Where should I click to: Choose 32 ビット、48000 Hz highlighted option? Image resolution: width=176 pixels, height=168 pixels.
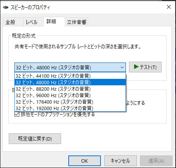[70, 82]
